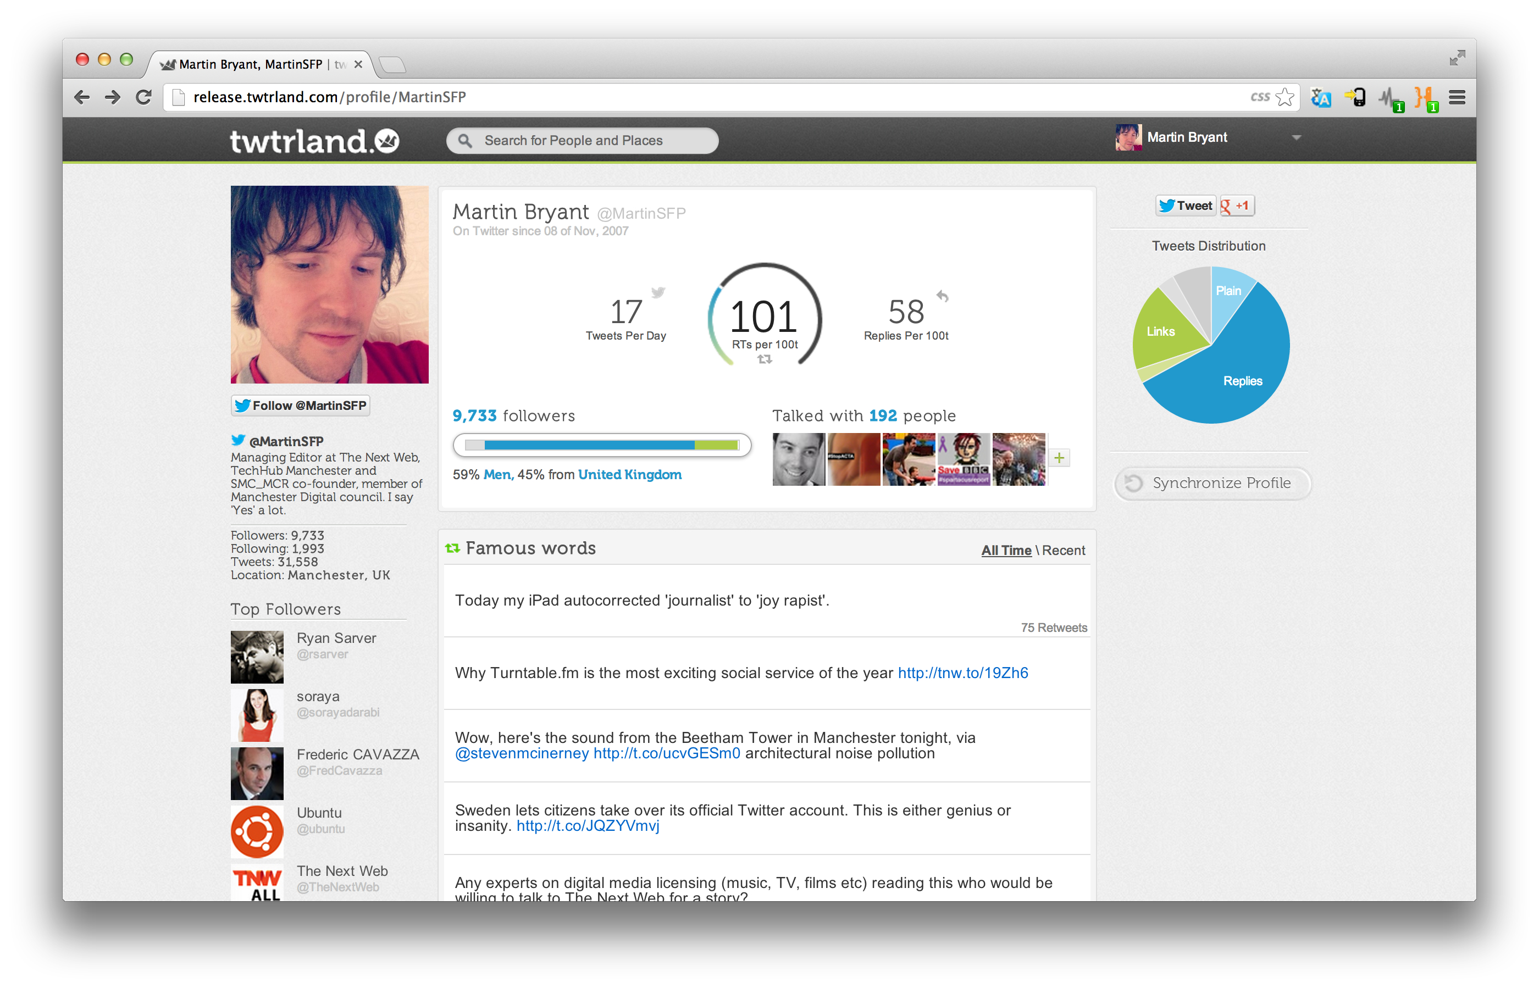Image resolution: width=1539 pixels, height=988 pixels.
Task: Click the CSS indicator in address bar
Action: coord(1259,97)
